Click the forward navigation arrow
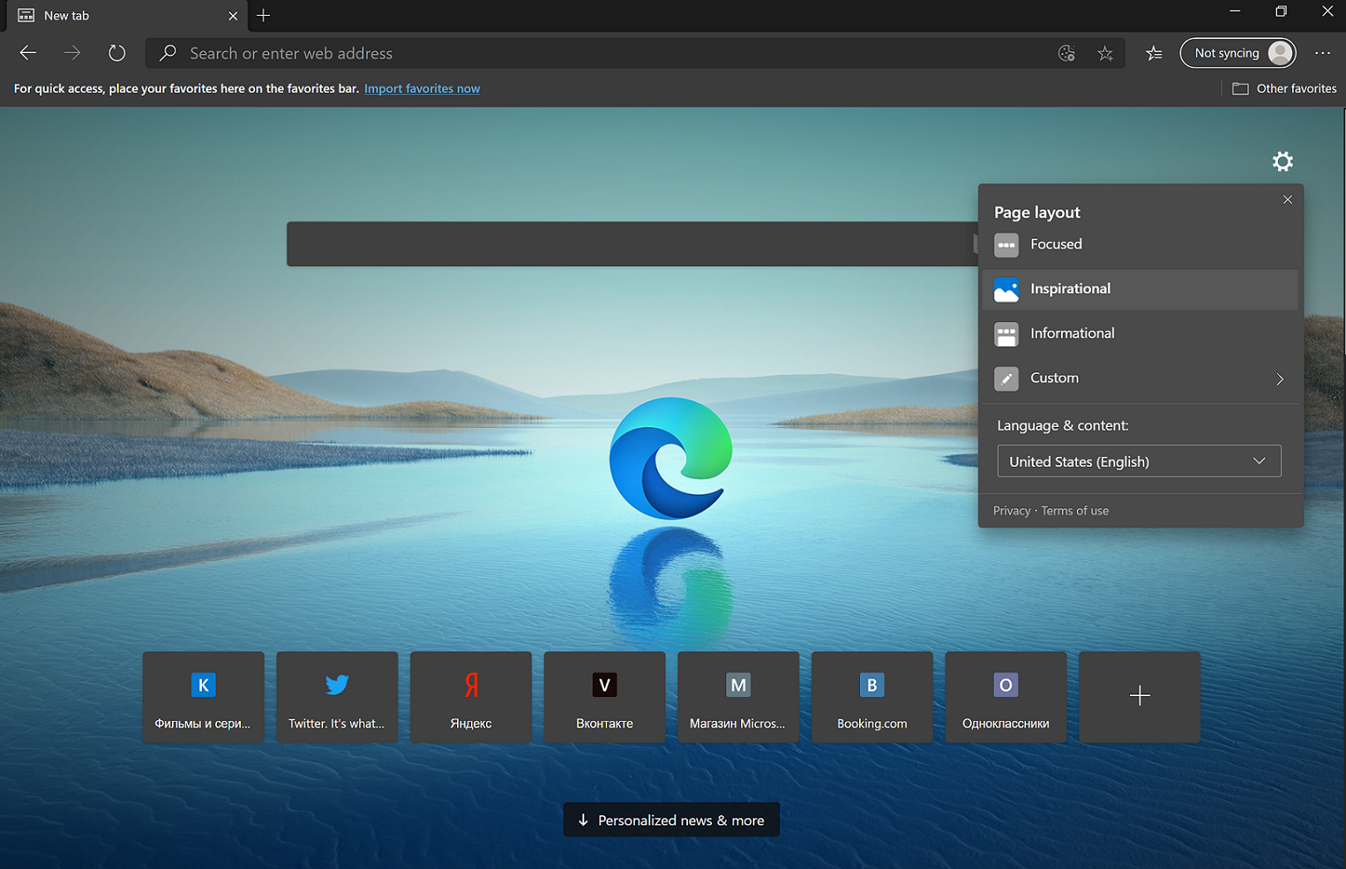 (72, 53)
